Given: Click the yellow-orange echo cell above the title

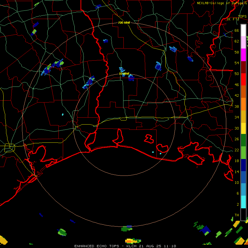Looking at the screenshot, I should click(133, 241).
